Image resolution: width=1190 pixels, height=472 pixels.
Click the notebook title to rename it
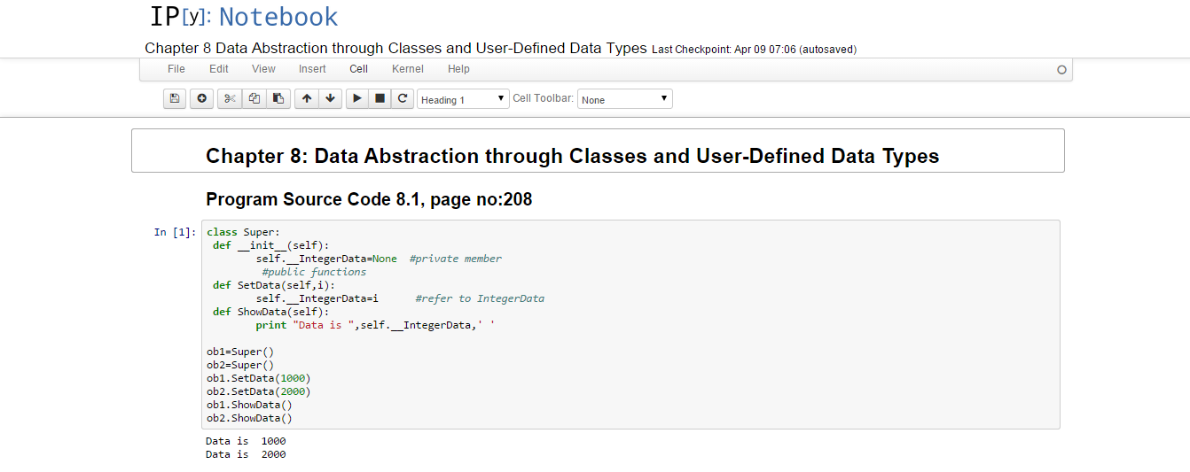(395, 49)
